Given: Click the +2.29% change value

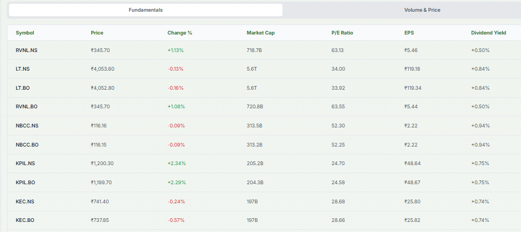Looking at the screenshot, I should [x=176, y=183].
